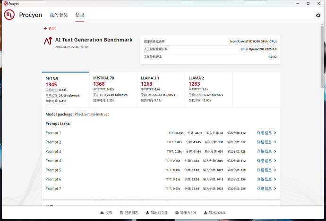
Task: Click the LLAMA 2 score 1283
Action: pos(194,84)
